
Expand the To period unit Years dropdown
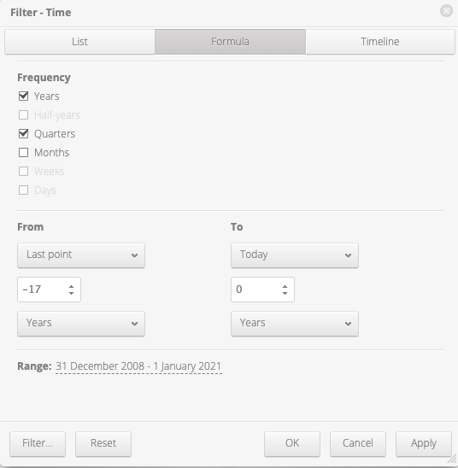pyautogui.click(x=295, y=324)
